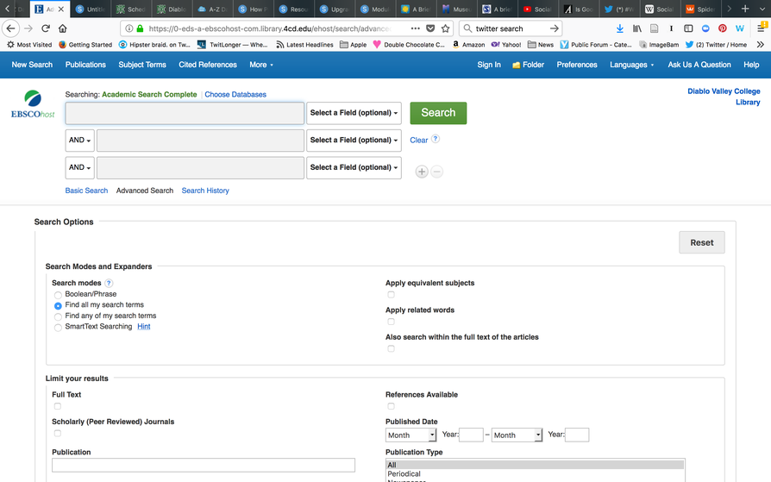
Task: Select Find any of my search terms
Action: pyautogui.click(x=58, y=316)
